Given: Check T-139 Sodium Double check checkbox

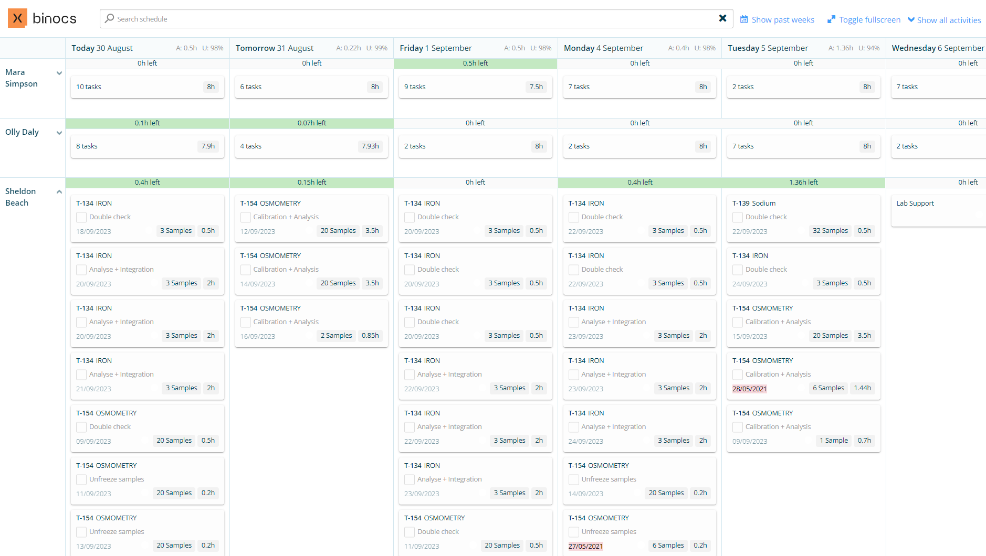Looking at the screenshot, I should pyautogui.click(x=738, y=217).
